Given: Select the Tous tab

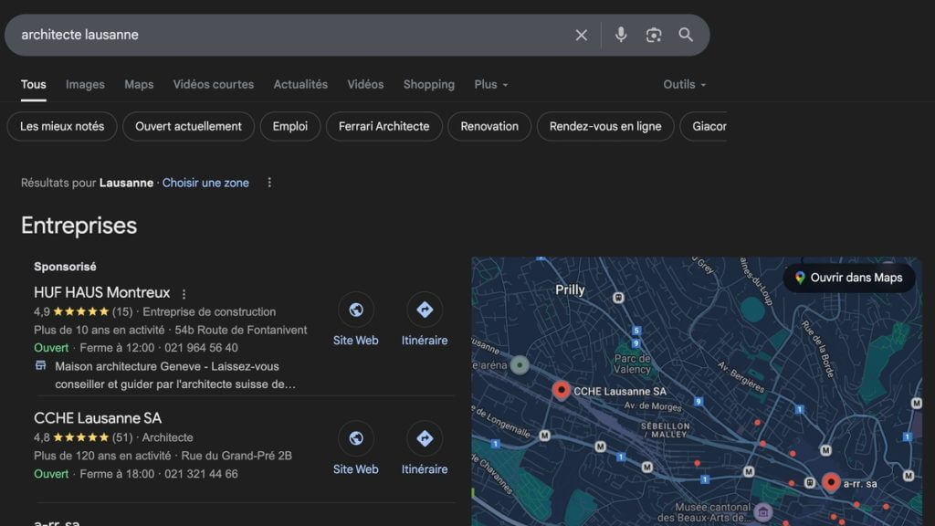Looking at the screenshot, I should pos(34,85).
